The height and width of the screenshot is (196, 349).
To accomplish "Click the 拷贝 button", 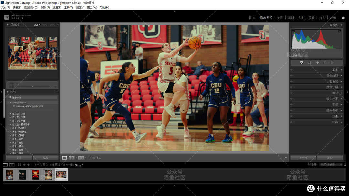I will pyautogui.click(x=19, y=158).
